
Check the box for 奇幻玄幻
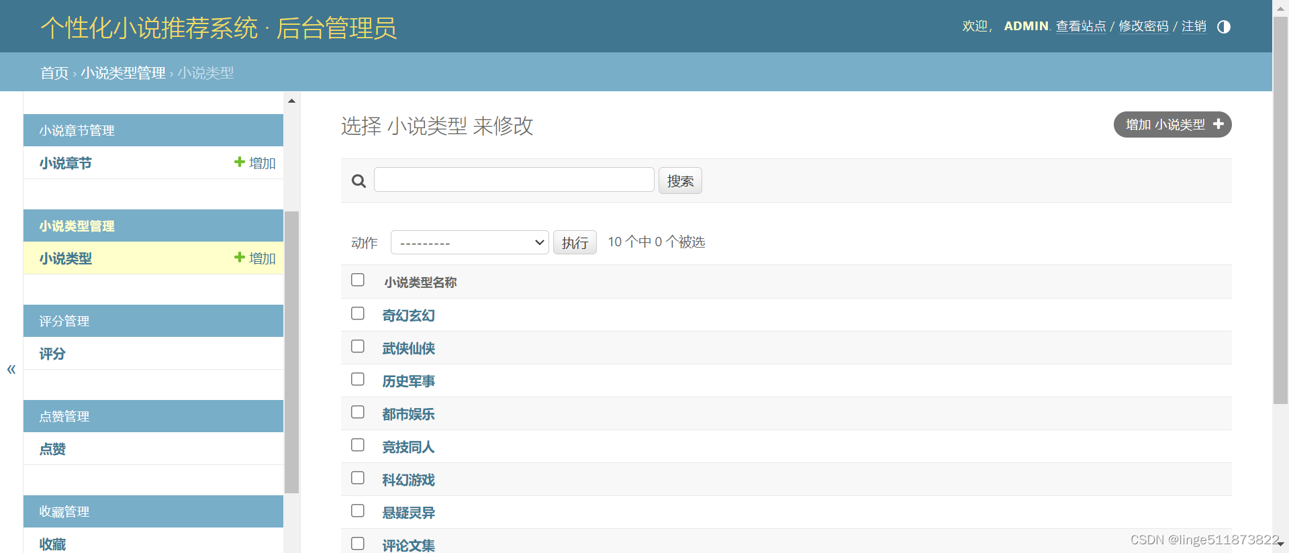(x=358, y=313)
